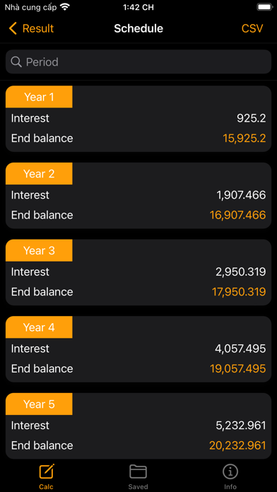Tap Year 4 end balance 19,057.495

pos(238,369)
